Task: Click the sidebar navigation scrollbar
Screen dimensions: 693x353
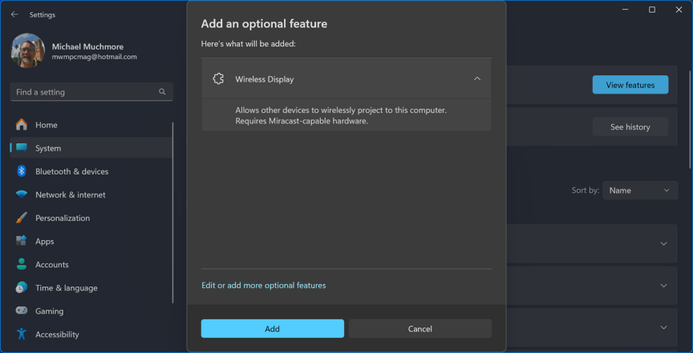Action: 172,213
